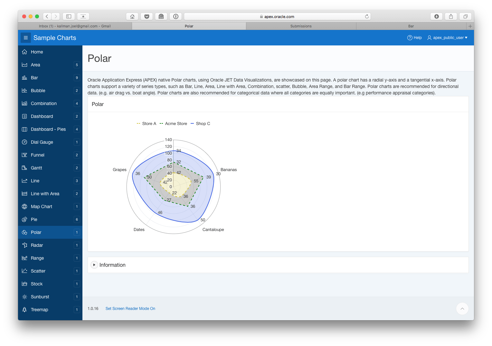Screen dimensions: 492x346
Task: Select the Bubble chart icon
Action: [x=24, y=91]
